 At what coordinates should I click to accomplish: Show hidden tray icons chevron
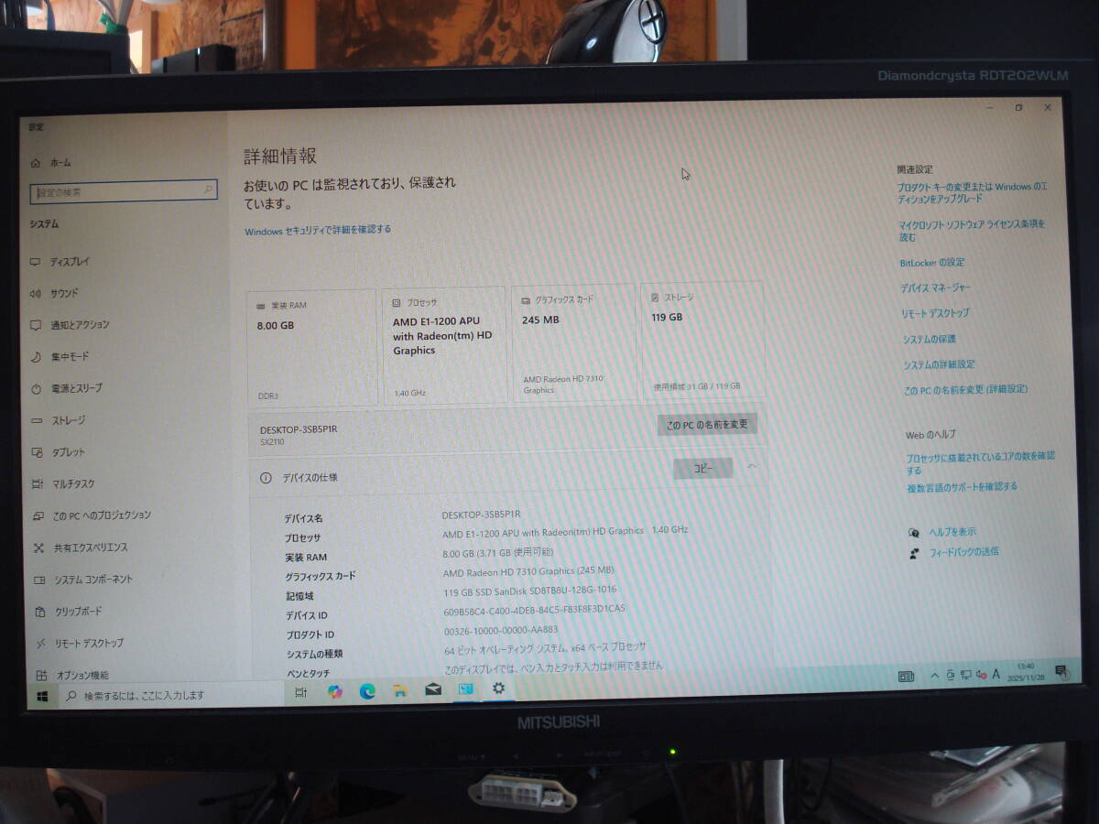click(934, 676)
